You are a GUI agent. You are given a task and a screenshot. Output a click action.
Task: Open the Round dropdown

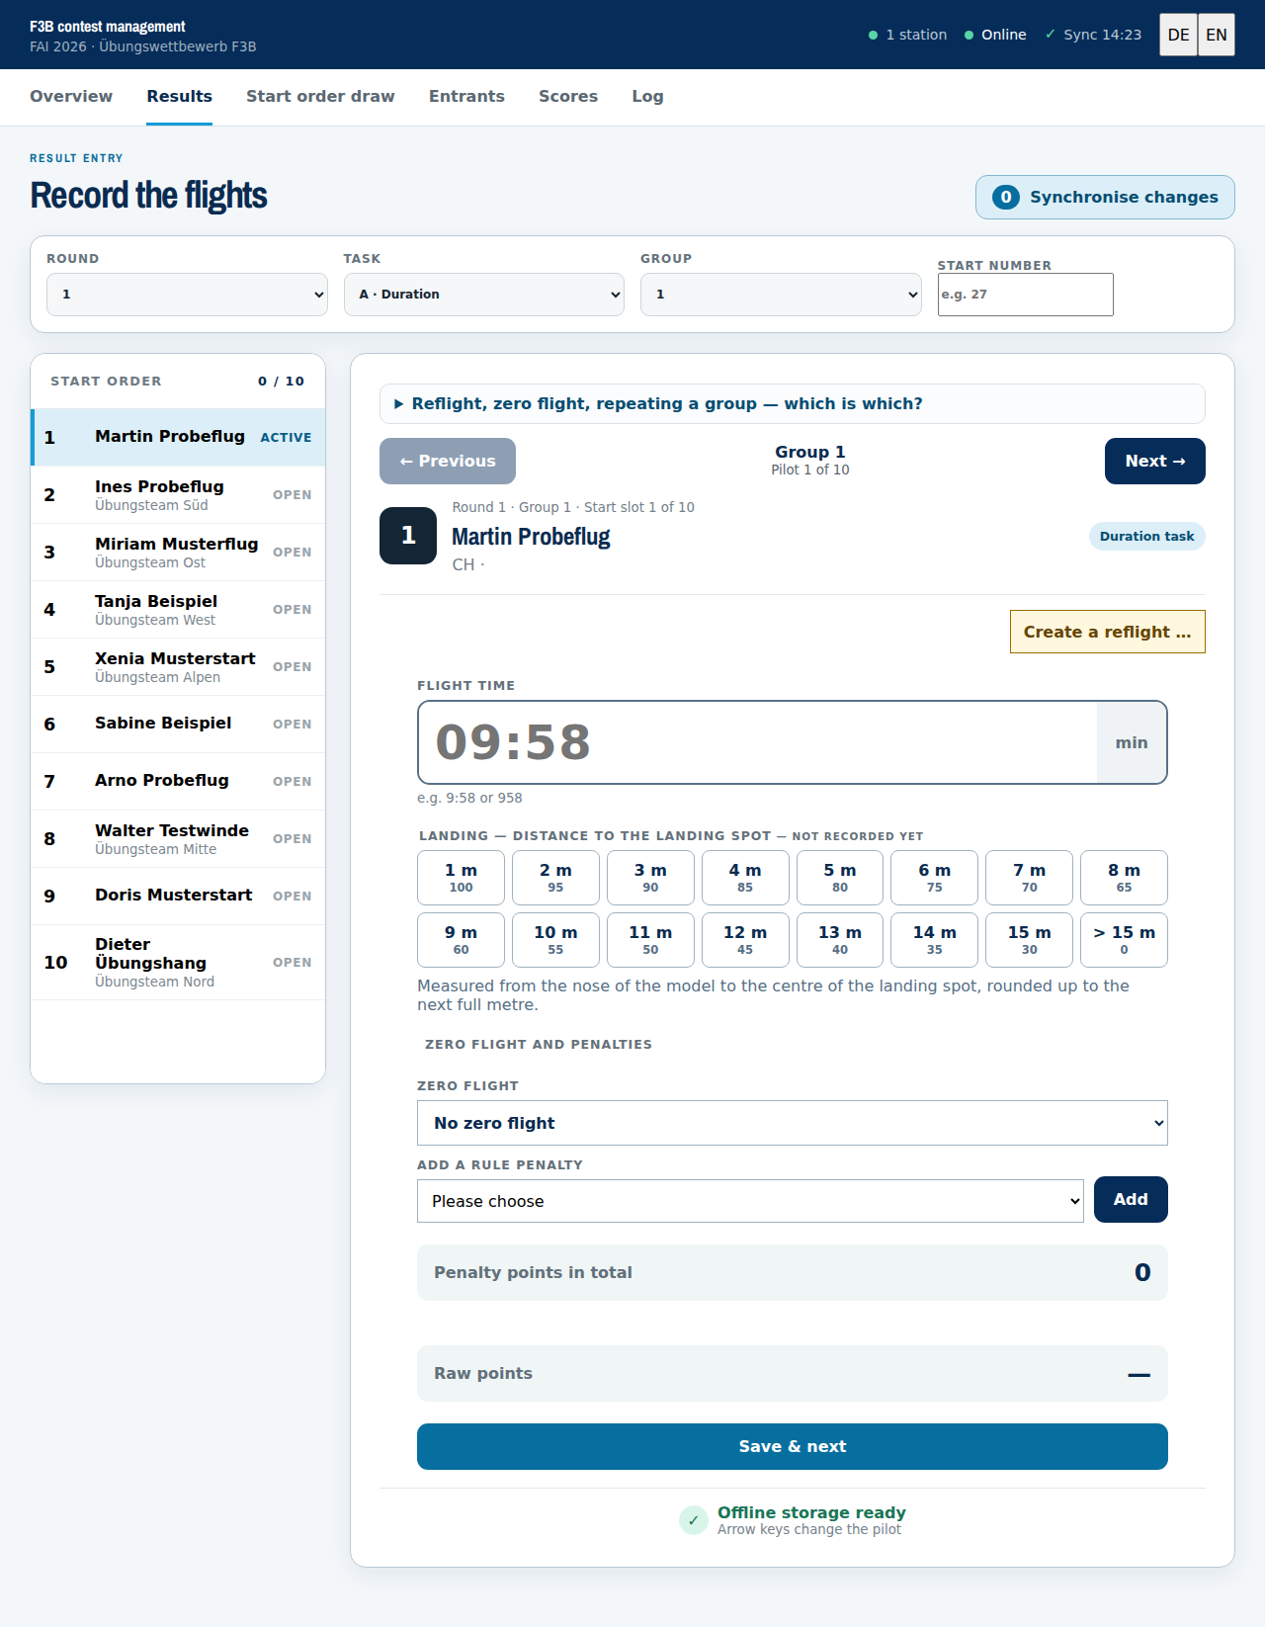187,295
